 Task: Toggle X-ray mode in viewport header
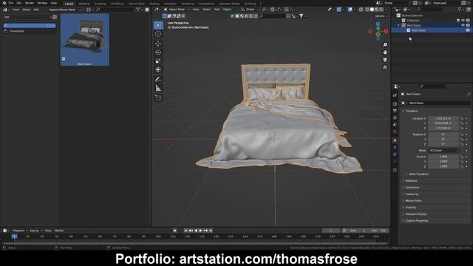(361, 10)
